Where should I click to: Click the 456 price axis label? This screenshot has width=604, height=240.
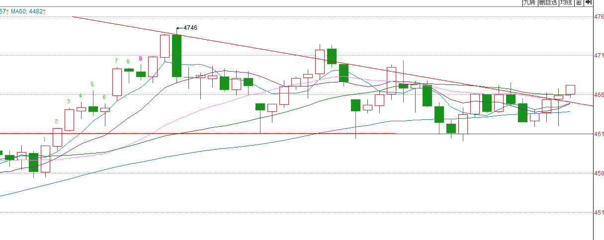(x=599, y=173)
